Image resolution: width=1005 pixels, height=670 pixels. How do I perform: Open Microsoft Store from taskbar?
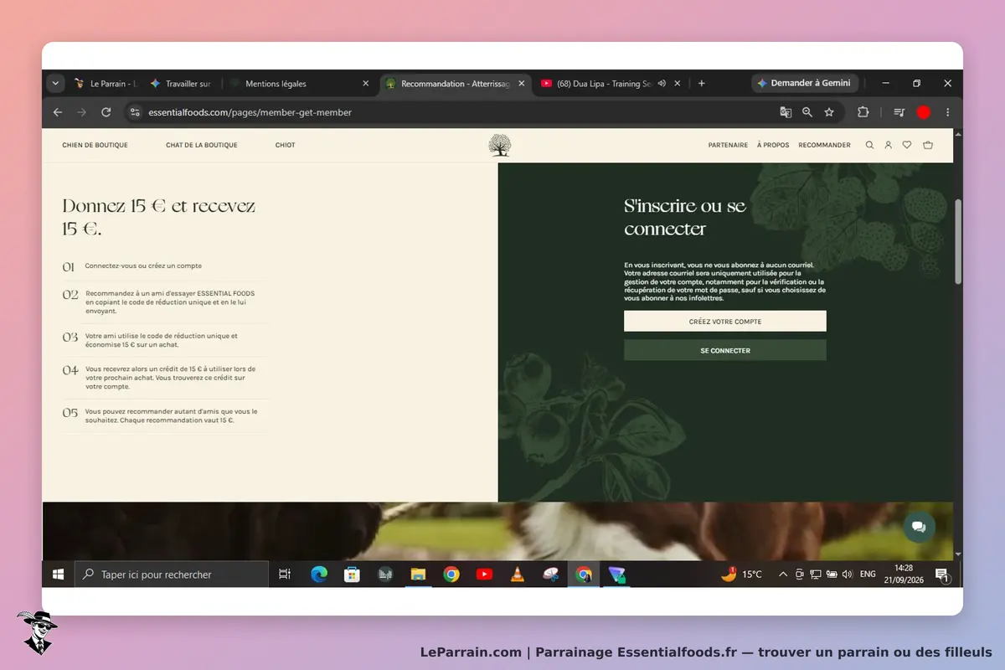tap(353, 575)
